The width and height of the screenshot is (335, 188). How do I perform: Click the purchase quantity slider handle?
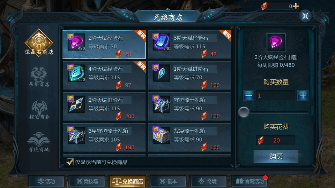click(244, 112)
